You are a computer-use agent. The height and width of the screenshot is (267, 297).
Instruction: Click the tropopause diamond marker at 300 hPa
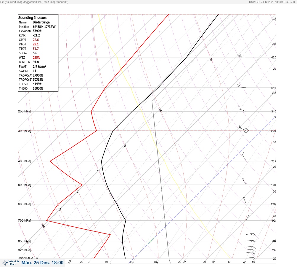246,131
